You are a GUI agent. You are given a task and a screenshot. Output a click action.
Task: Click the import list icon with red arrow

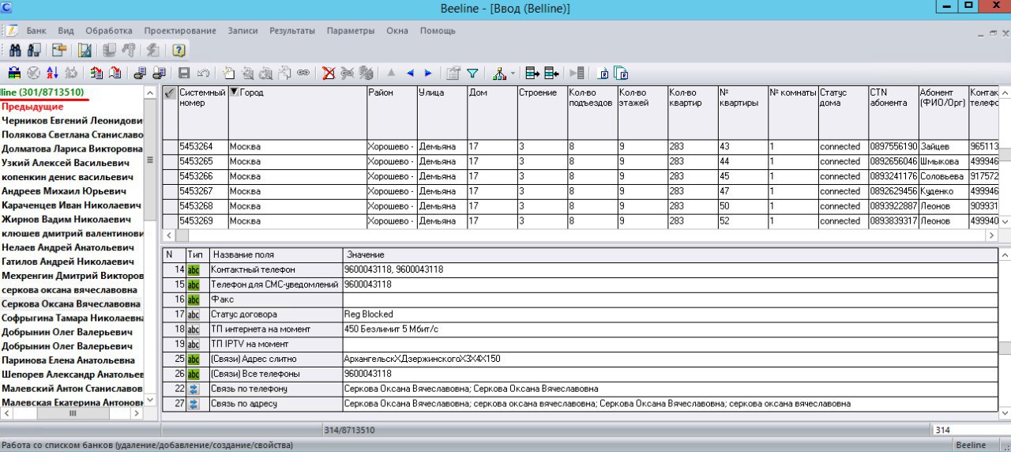(x=96, y=73)
